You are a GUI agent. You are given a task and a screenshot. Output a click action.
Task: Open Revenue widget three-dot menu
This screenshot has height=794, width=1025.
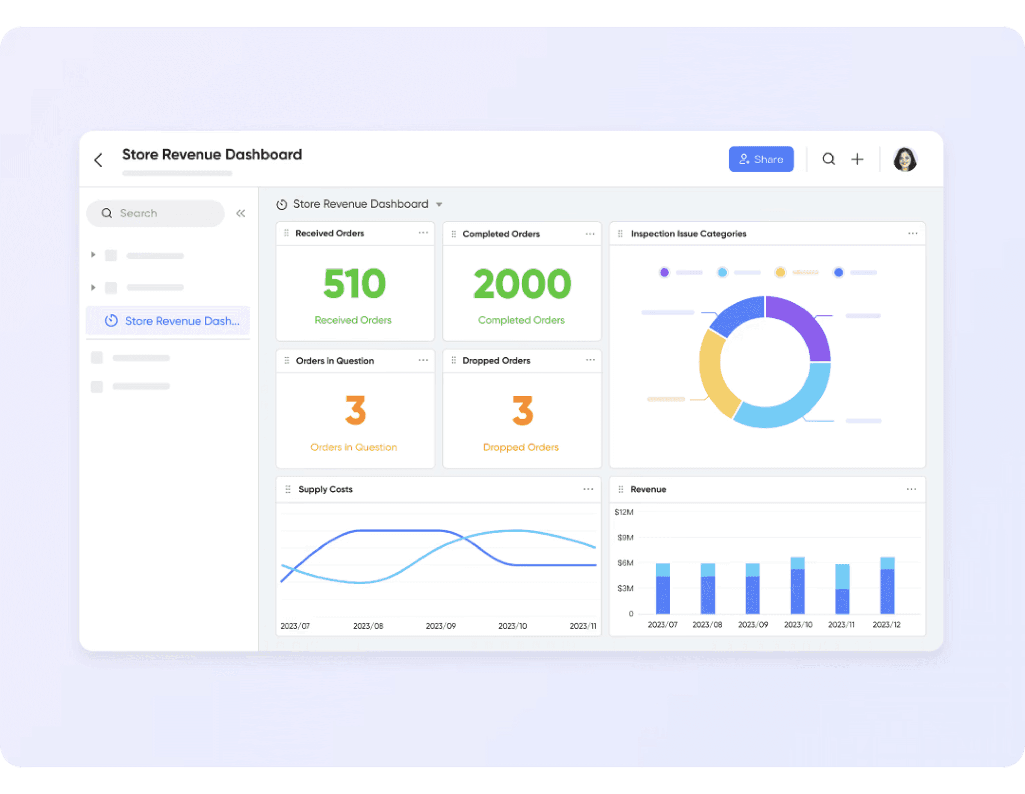tap(911, 489)
